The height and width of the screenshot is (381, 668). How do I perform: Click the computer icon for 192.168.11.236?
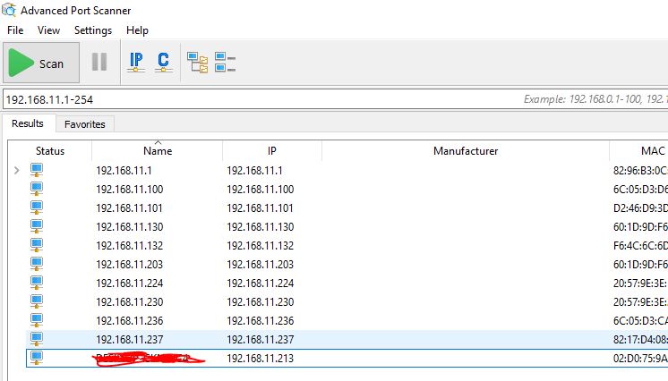37,320
